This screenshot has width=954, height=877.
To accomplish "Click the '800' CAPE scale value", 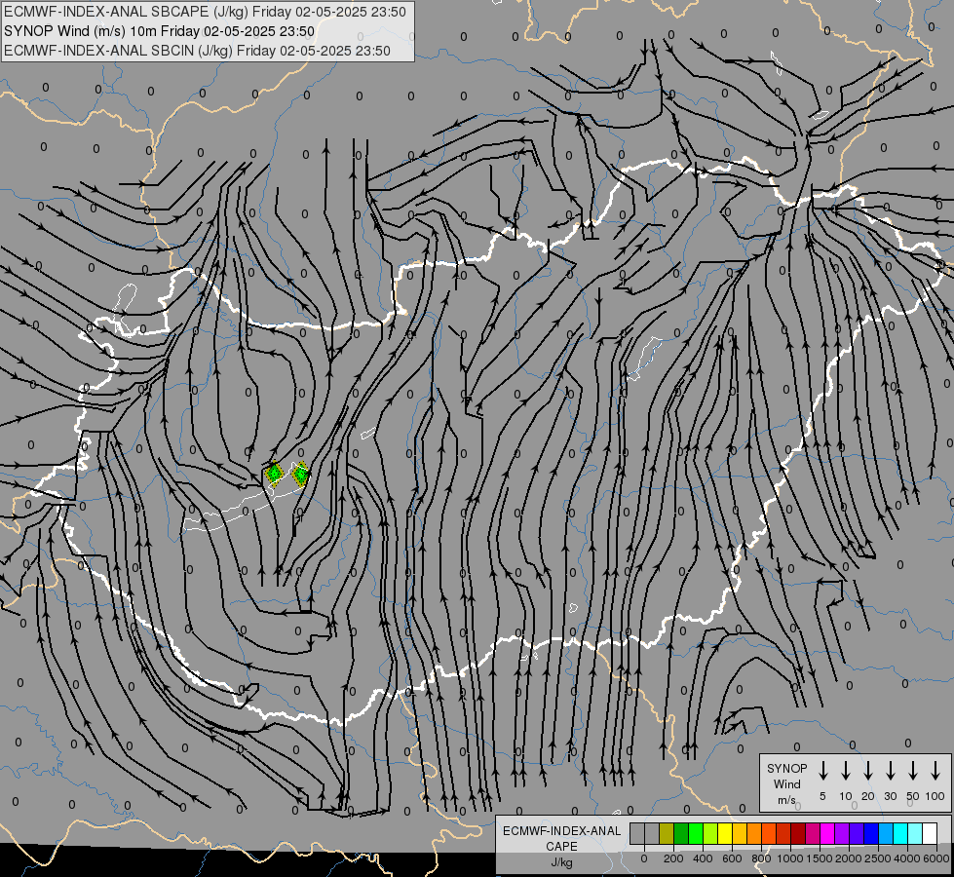I will [761, 858].
